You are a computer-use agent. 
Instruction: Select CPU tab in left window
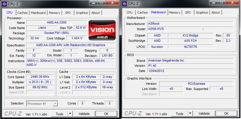coord(10,12)
